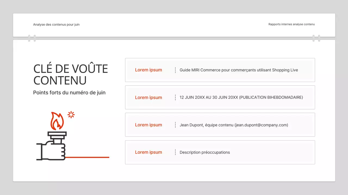Select the Description préoccupations card

click(220, 152)
